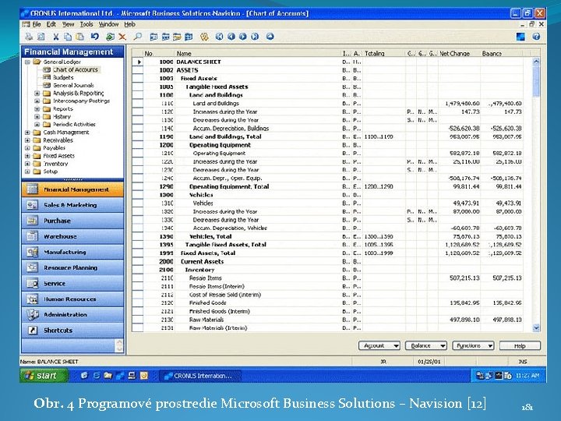
Task: Select the row 'Land and Buildings, Total'
Action: pos(333,136)
